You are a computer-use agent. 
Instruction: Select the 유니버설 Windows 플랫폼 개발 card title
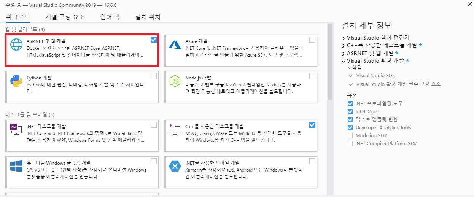click(59, 163)
